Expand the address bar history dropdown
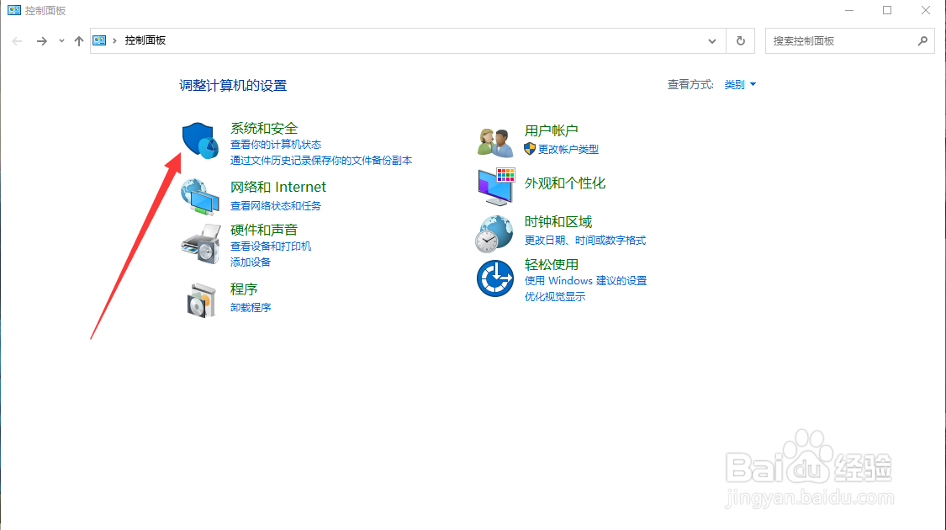 (711, 40)
